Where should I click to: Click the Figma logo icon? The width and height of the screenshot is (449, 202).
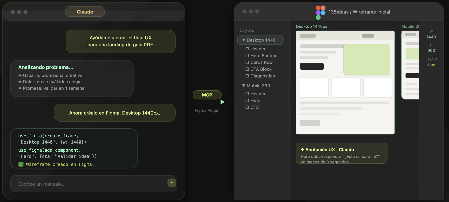(x=320, y=13)
